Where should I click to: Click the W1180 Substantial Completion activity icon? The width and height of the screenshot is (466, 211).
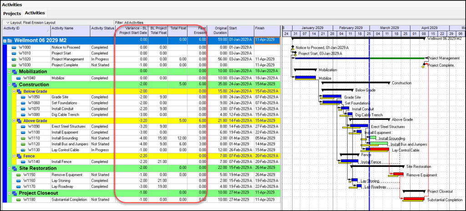point(18,200)
